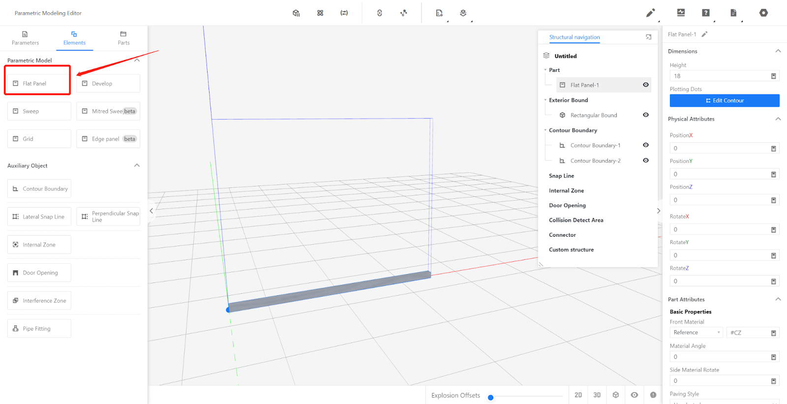The image size is (787, 404).
Task: Click the document icon in top toolbar
Action: click(x=733, y=13)
